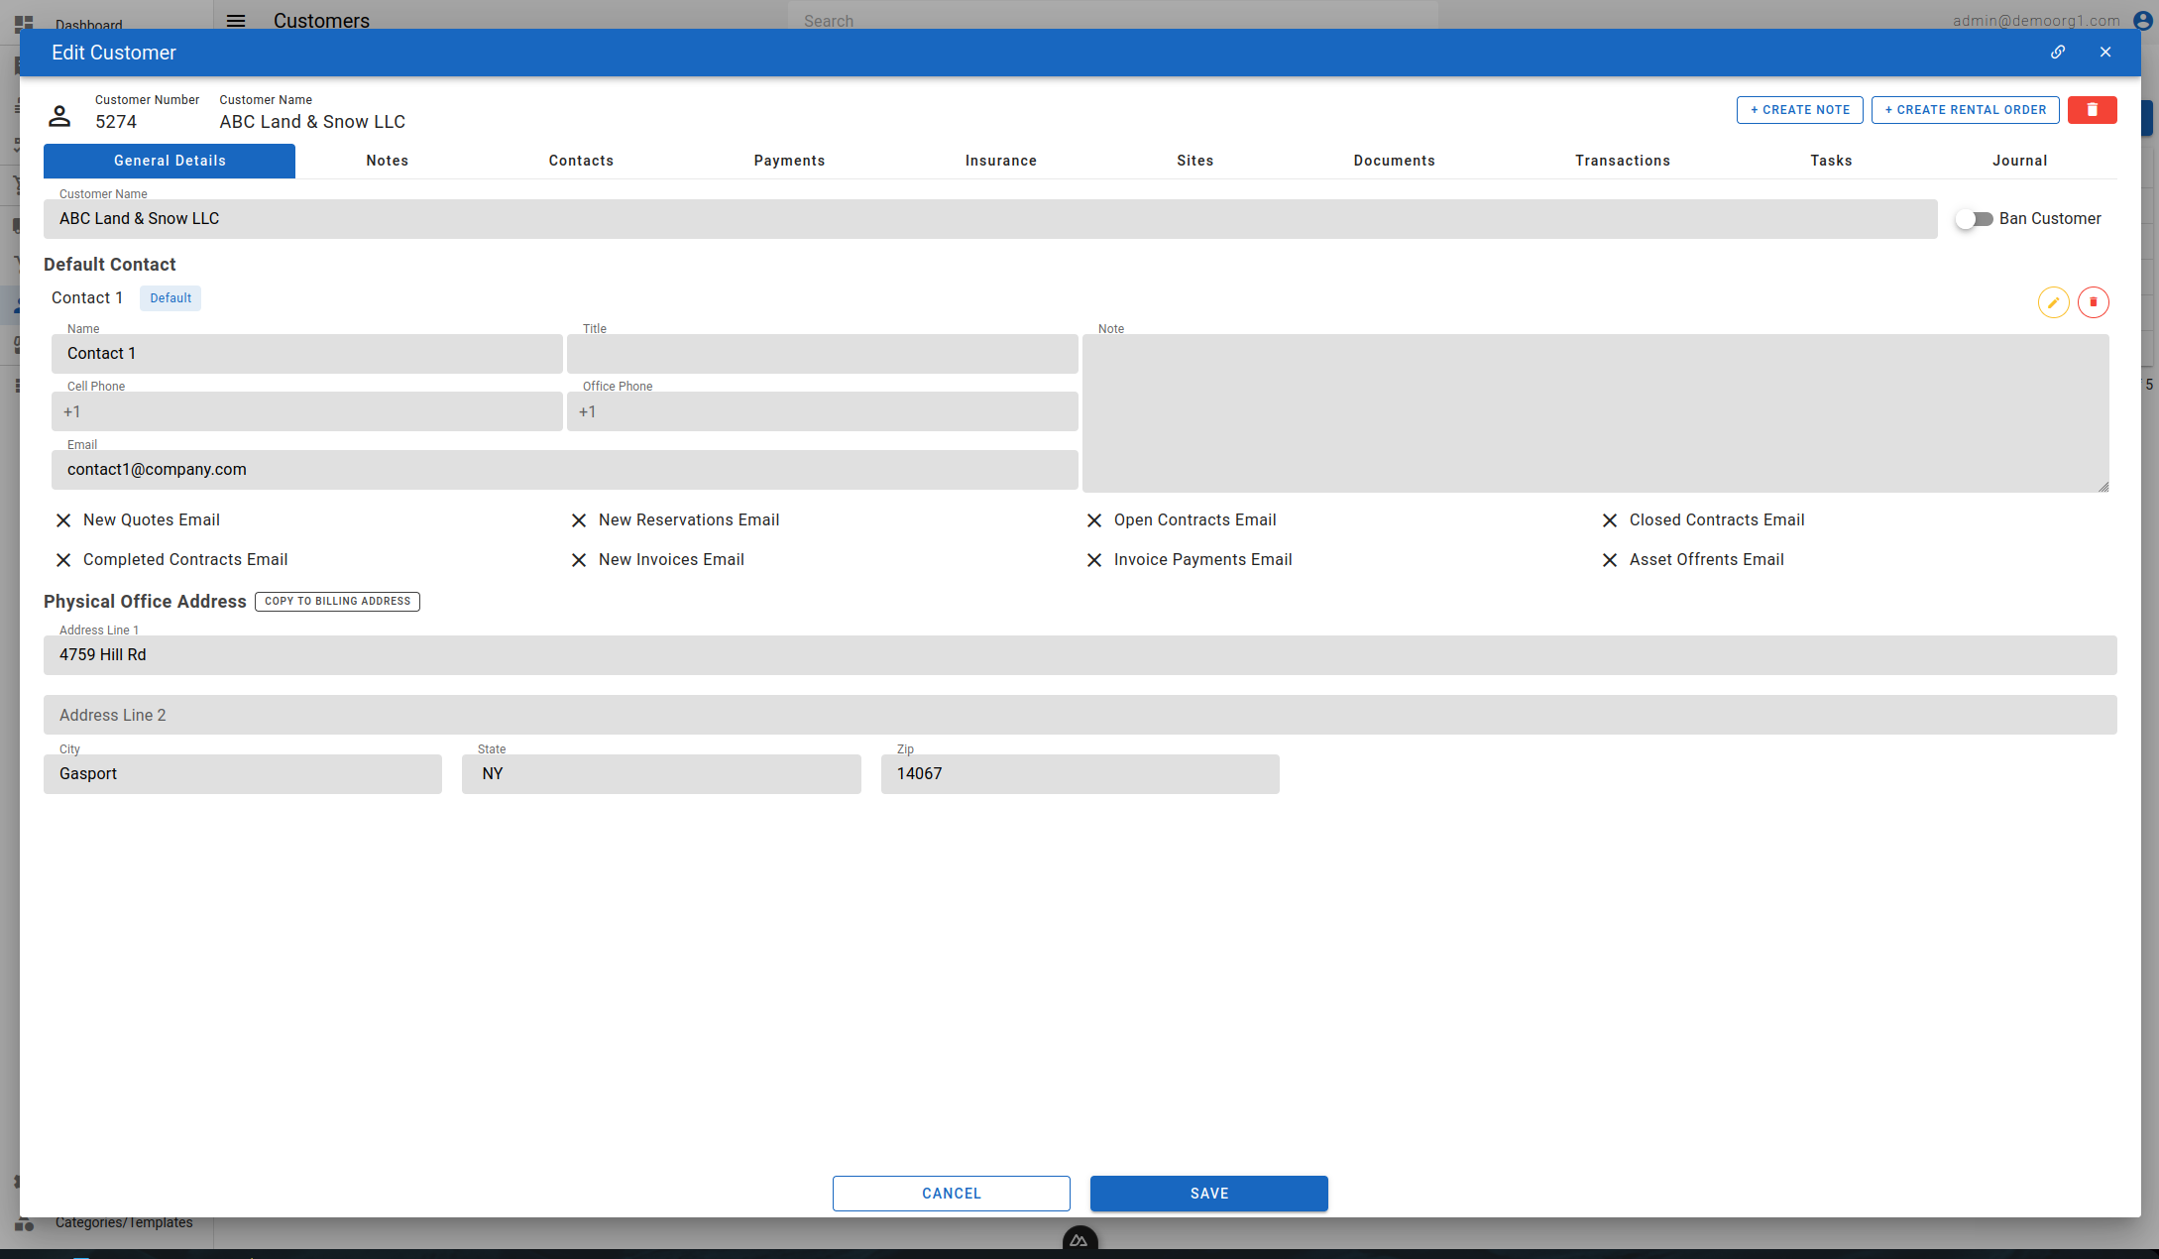Screen dimensions: 2159x1259
Task: Click customer number 5274 text
Action: (x=116, y=122)
